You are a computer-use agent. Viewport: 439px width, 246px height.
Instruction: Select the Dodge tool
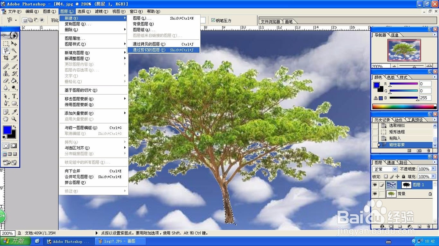pyautogui.click(x=14, y=88)
